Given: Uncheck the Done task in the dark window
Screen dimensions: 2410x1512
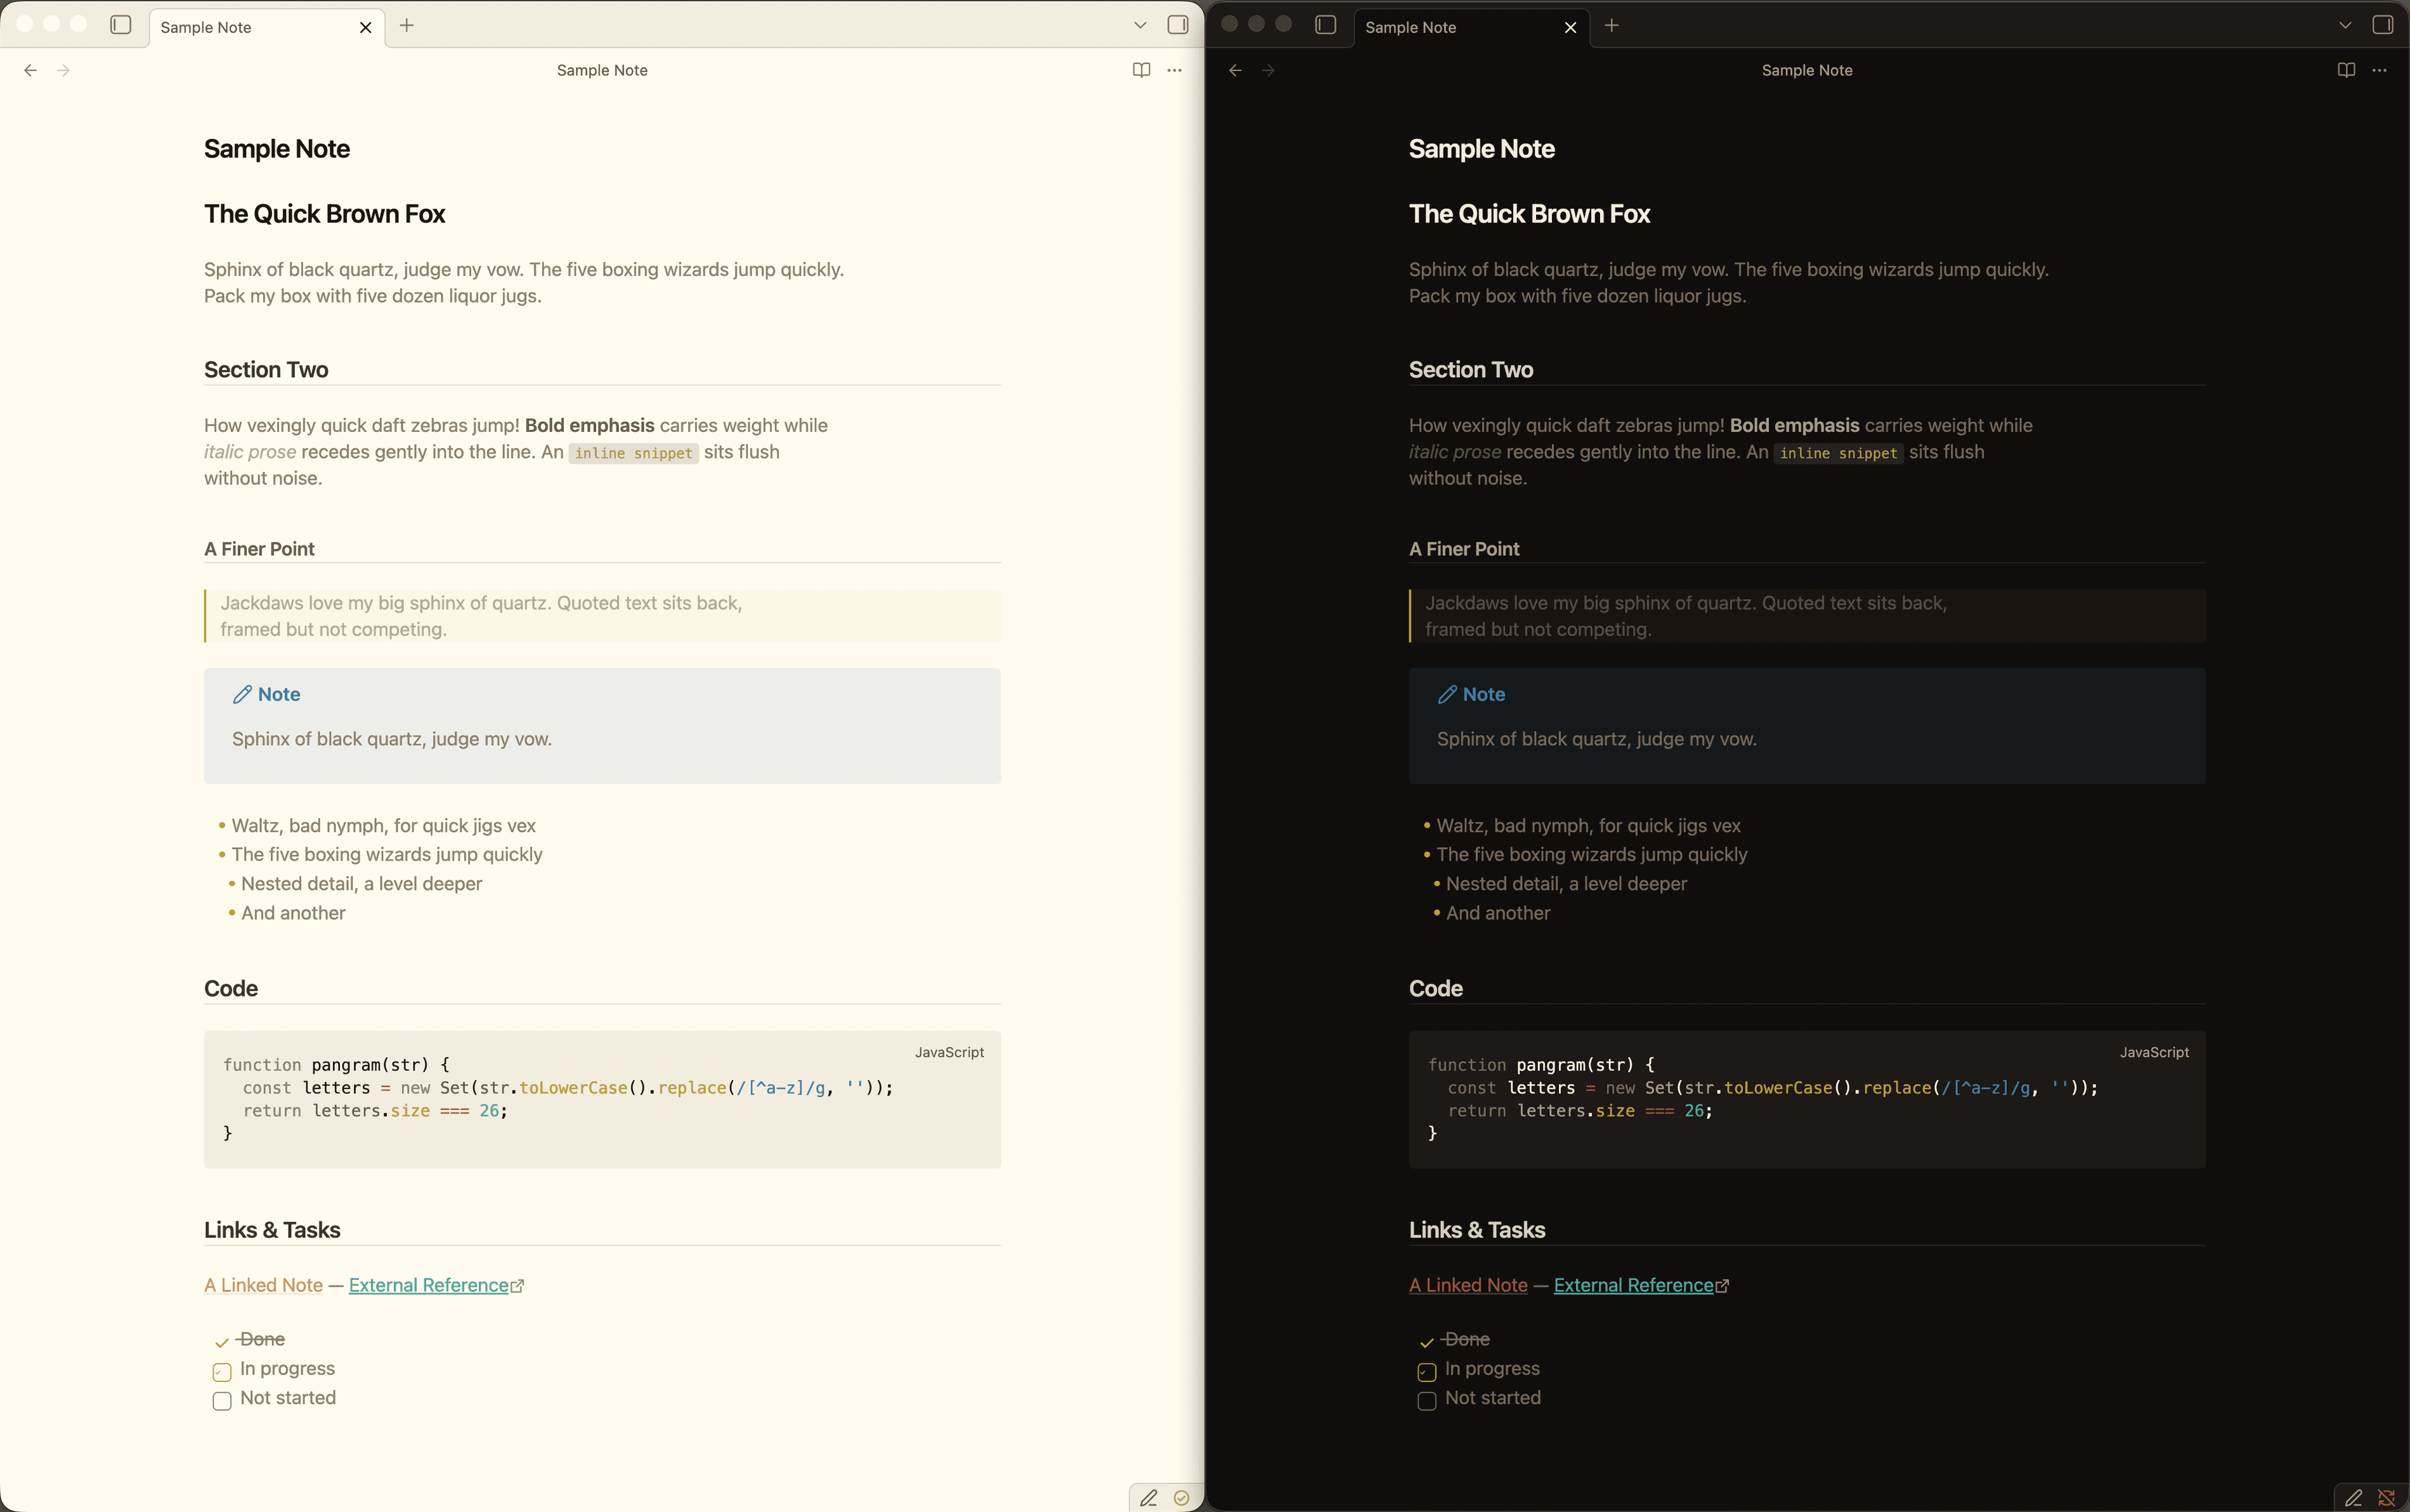Looking at the screenshot, I should pos(1427,1342).
